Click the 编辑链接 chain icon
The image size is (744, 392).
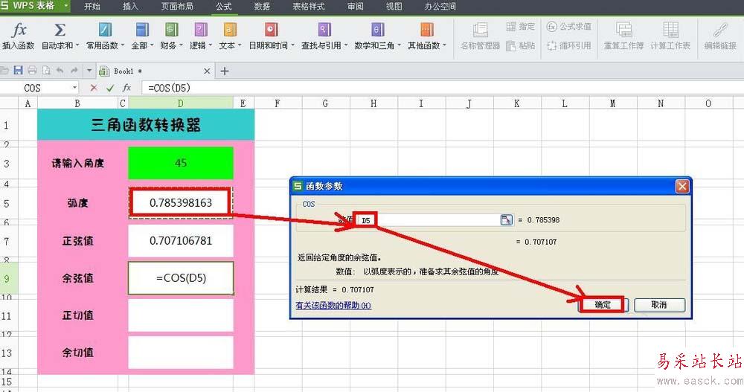(x=720, y=30)
